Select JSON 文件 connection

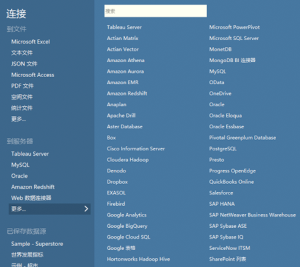(24, 64)
